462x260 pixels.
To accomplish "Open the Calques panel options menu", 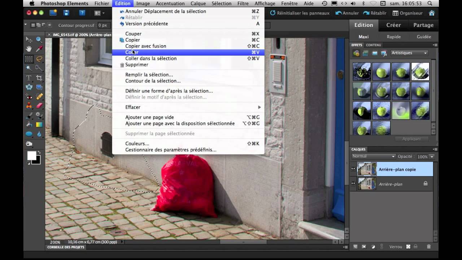I will [435, 149].
